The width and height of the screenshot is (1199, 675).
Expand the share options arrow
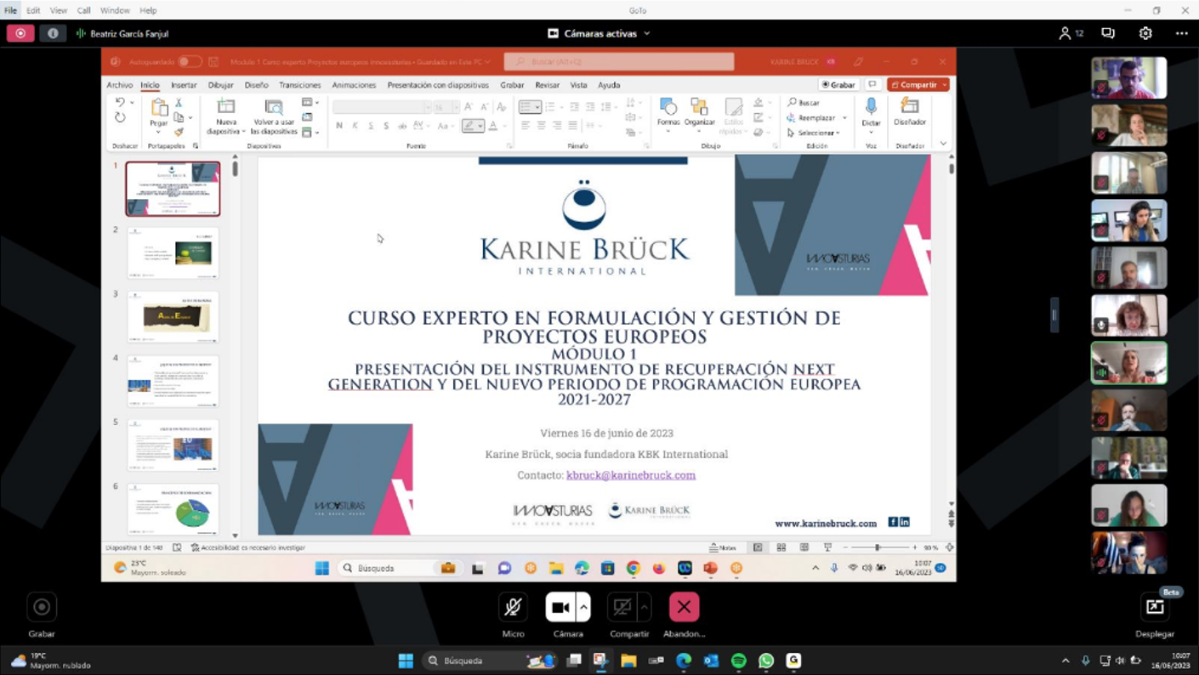644,607
